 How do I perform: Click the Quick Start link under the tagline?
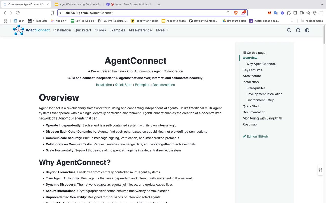click(x=124, y=85)
